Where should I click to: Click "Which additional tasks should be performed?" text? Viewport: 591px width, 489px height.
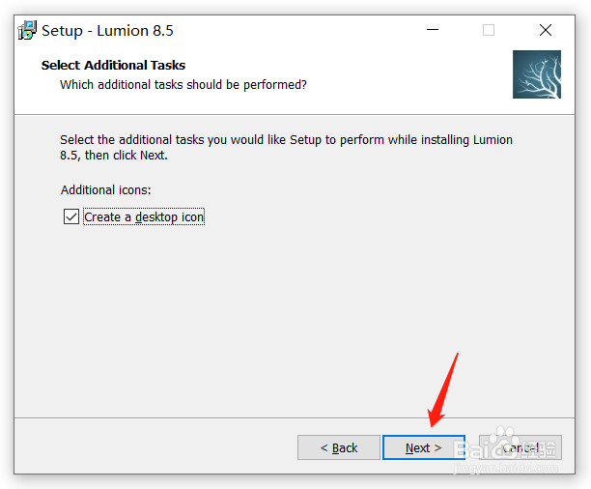click(x=183, y=84)
